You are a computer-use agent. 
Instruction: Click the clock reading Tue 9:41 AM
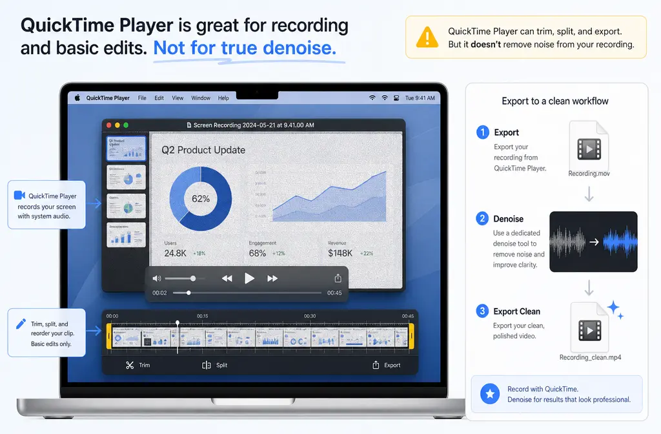420,98
